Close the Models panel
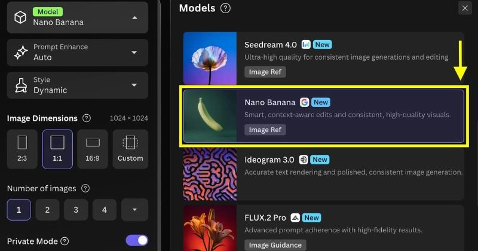 465,8
